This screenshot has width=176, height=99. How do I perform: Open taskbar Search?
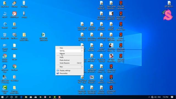tap(7, 97)
